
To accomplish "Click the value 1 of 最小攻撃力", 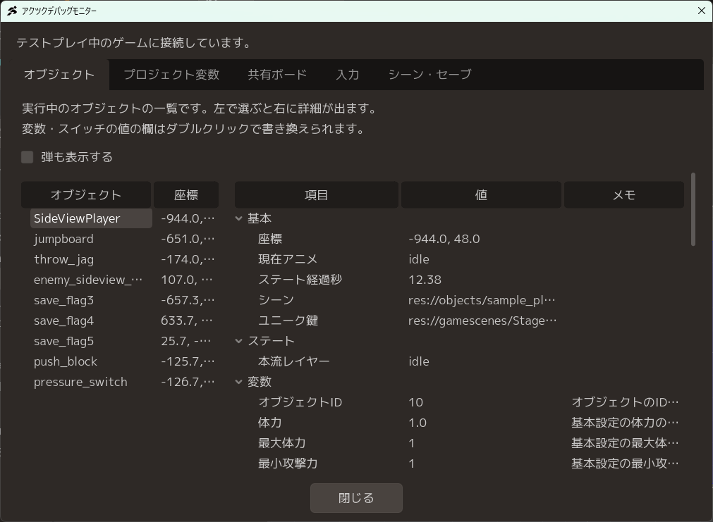I will click(x=412, y=464).
